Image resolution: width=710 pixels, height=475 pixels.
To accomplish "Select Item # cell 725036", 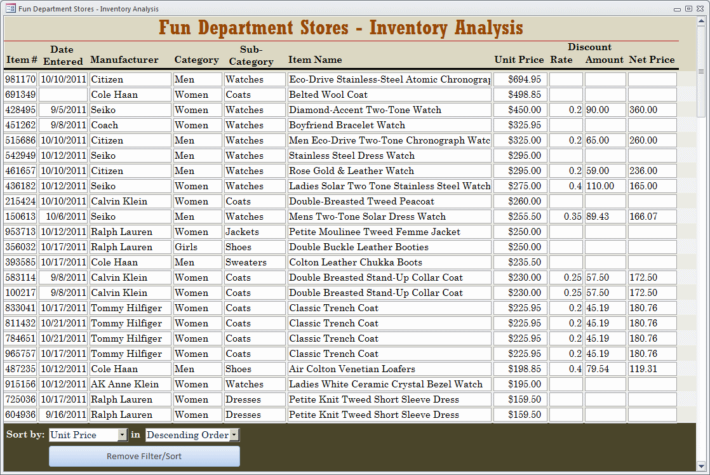I will tap(20, 399).
